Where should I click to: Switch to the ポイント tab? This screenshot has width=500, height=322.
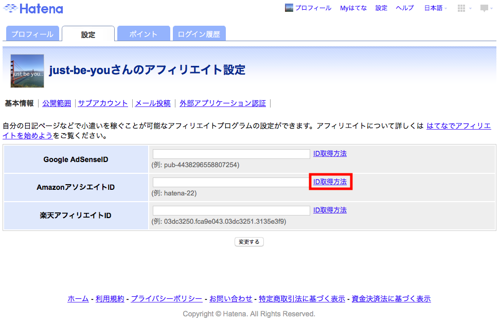(144, 34)
